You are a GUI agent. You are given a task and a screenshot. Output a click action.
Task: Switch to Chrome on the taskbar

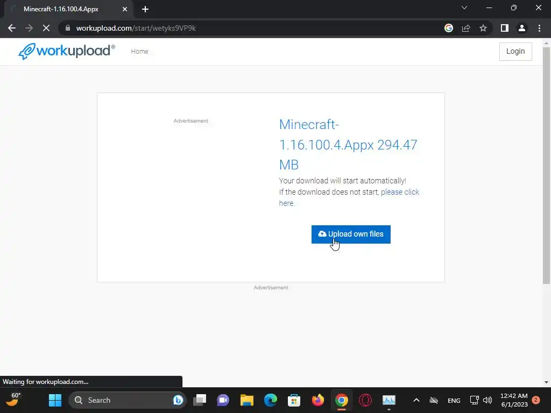point(341,400)
